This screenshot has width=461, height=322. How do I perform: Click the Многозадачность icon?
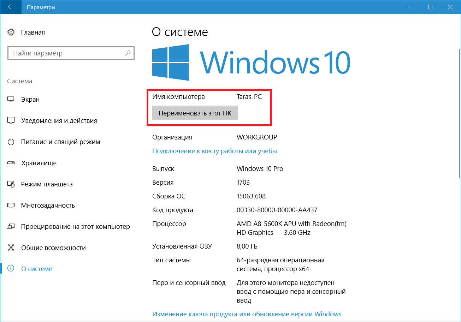point(11,205)
